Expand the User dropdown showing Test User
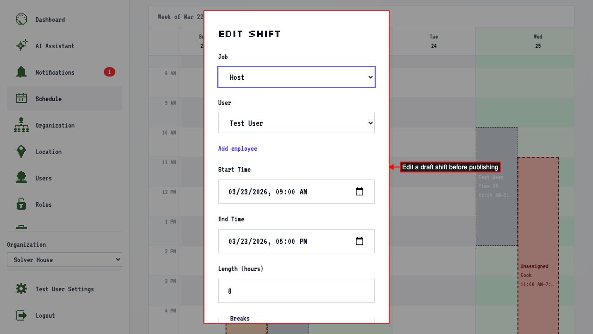Image resolution: width=593 pixels, height=334 pixels. coord(296,123)
